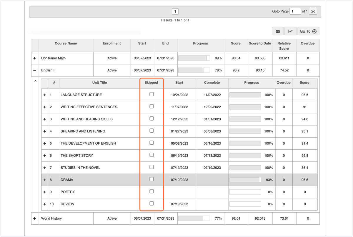This screenshot has height=237, width=353.
Task: Click LANGUAGE STRUCTURE start date 10/24/2022
Action: [x=179, y=95]
